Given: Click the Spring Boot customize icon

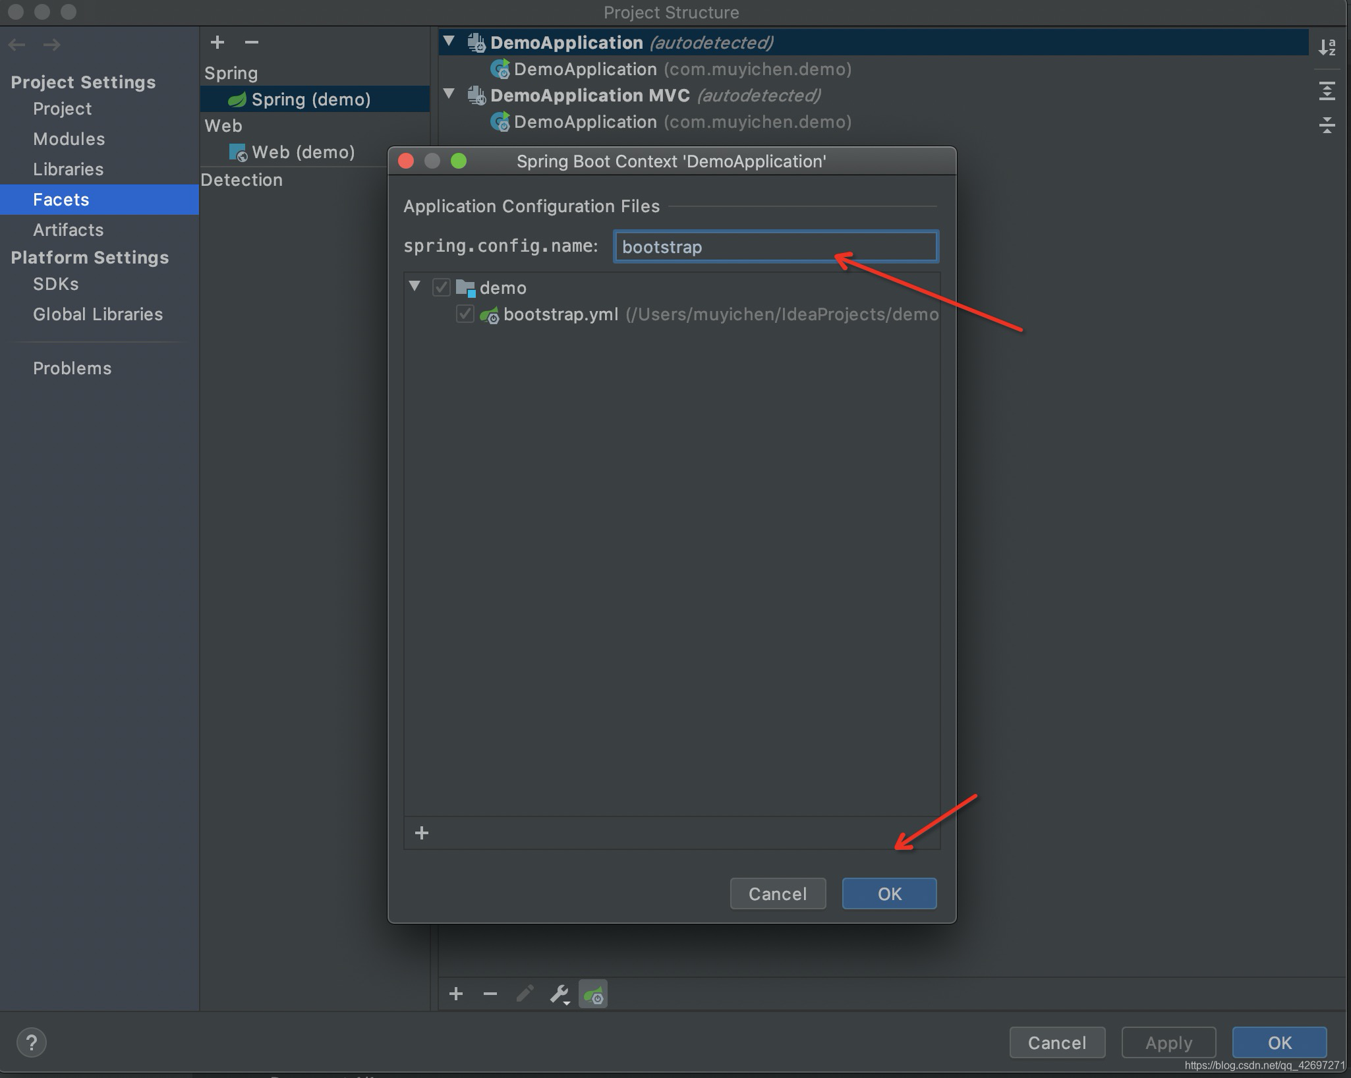Looking at the screenshot, I should click(x=593, y=994).
